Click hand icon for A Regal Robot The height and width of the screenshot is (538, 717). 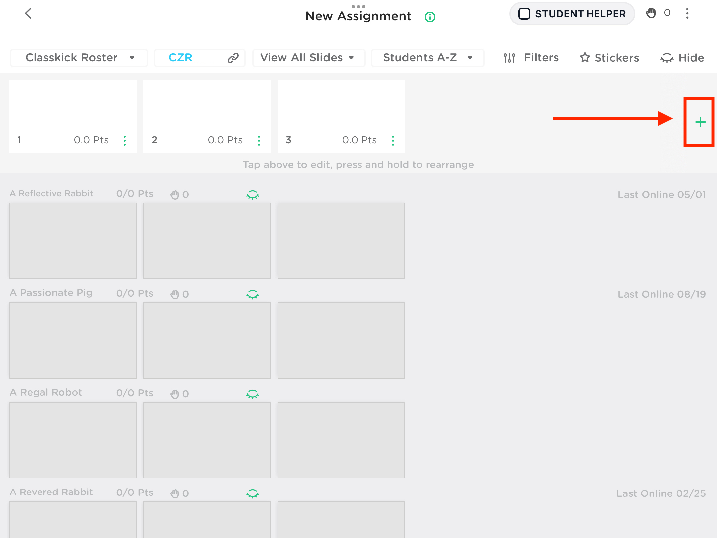click(x=175, y=394)
